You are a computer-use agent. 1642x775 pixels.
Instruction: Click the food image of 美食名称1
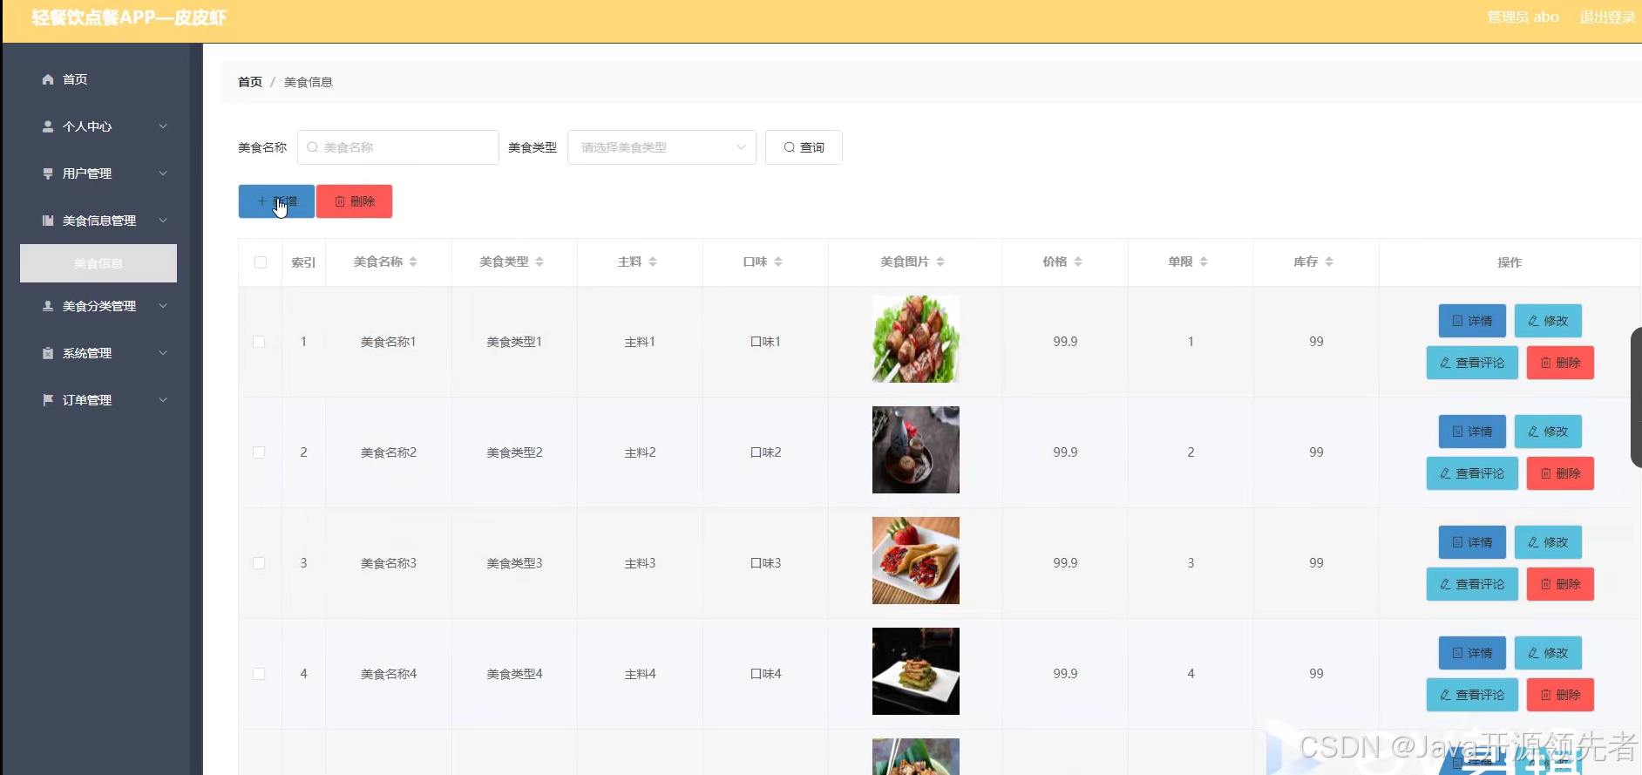tap(916, 339)
